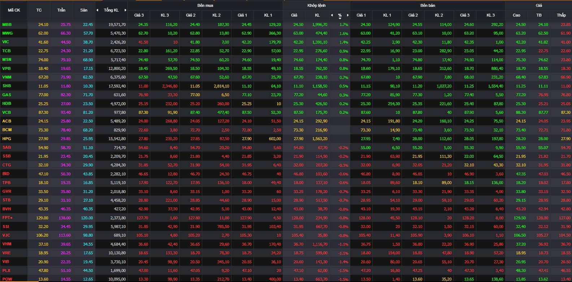
Task: Open the MBB stock symbol
Action: [7, 24]
